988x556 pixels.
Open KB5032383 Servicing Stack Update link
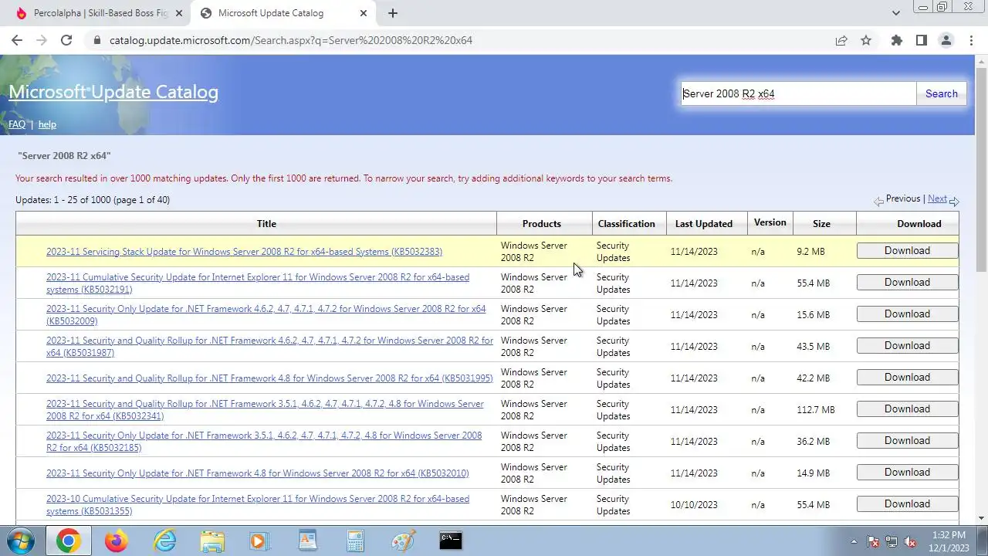244,252
